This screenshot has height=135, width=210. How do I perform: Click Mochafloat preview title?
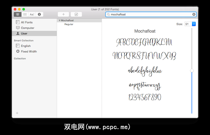[145, 31]
